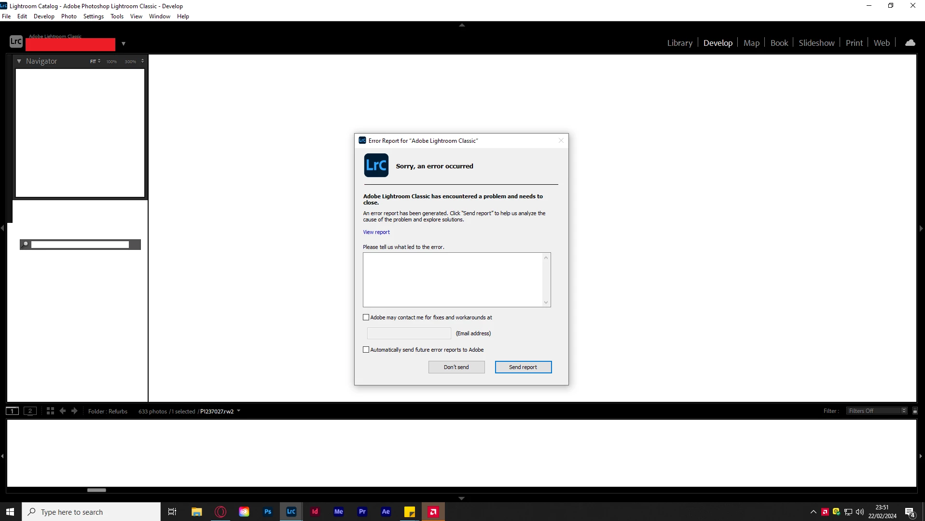Click the filmstrip horizontal scrollbar thumb
This screenshot has height=521, width=925.
(x=97, y=490)
